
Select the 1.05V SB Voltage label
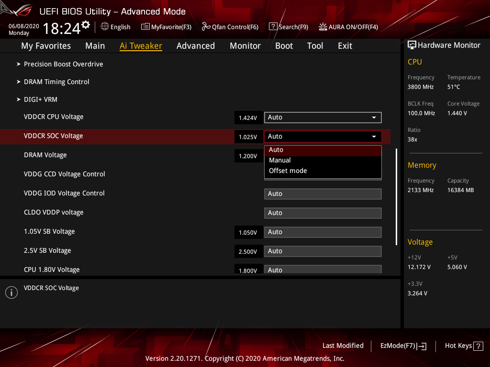(49, 231)
